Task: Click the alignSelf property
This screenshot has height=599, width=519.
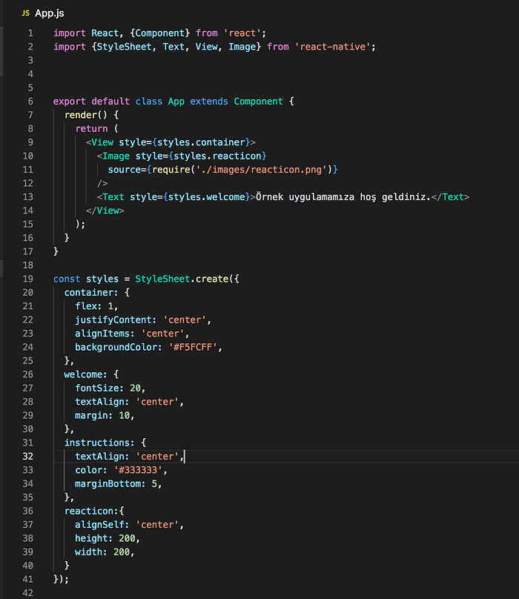Action: point(102,525)
